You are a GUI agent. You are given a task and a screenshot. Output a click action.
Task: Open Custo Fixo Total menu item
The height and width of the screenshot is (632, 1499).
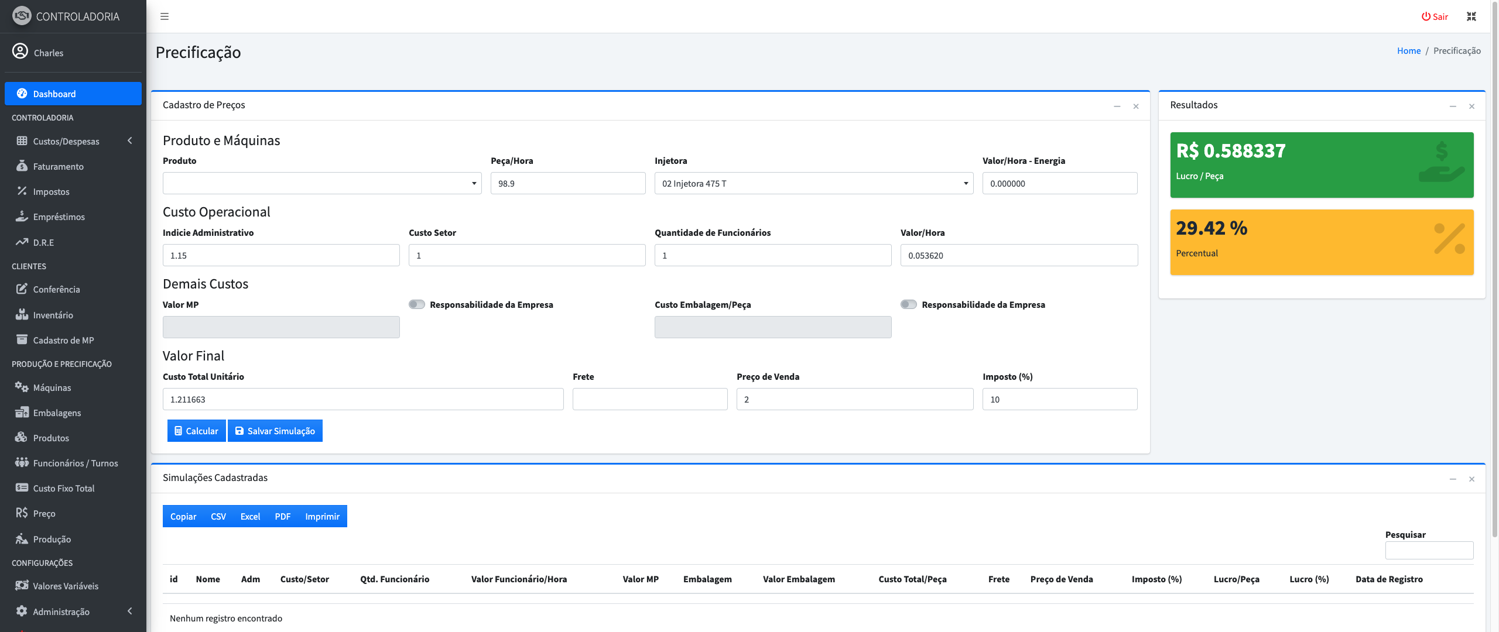coord(63,488)
